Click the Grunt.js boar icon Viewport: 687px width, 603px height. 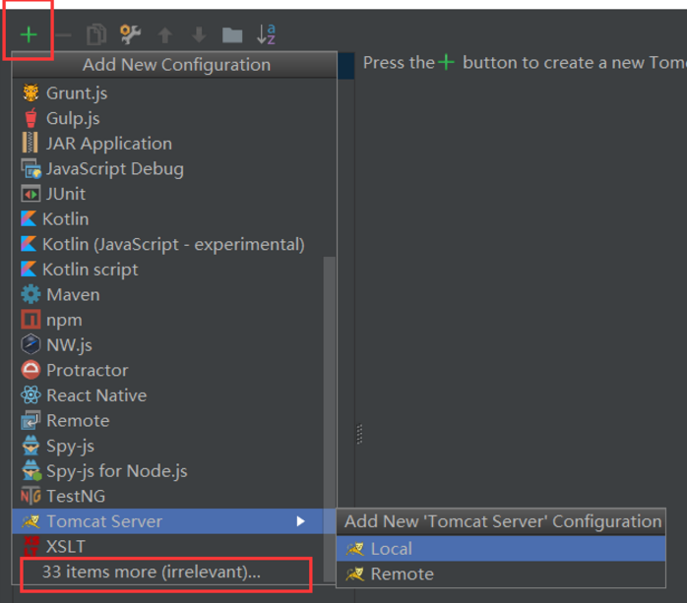click(31, 92)
